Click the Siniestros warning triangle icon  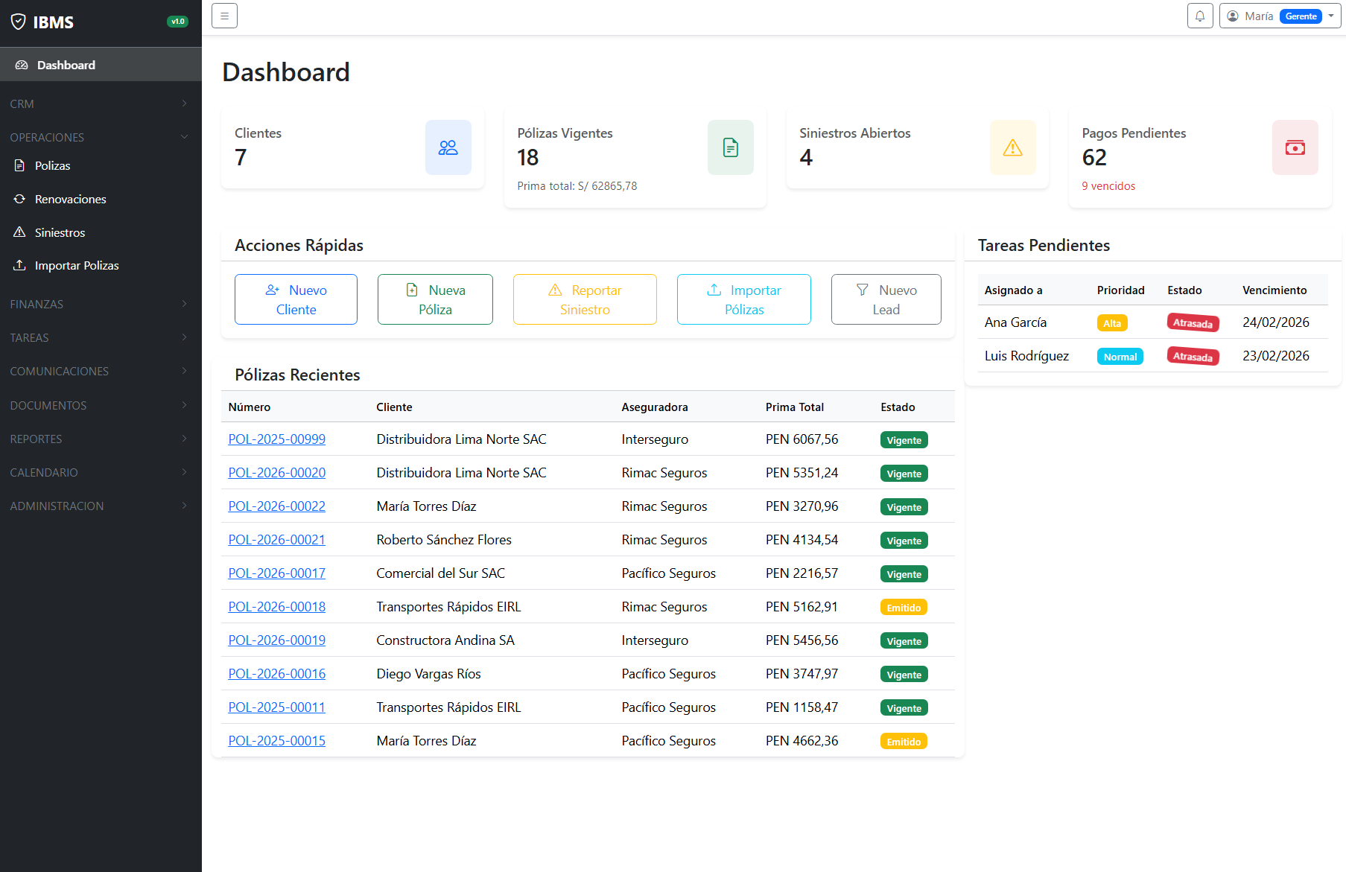tap(20, 232)
